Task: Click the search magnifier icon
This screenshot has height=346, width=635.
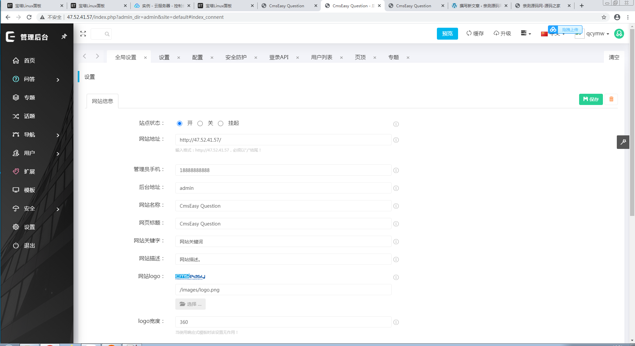Action: click(x=107, y=34)
